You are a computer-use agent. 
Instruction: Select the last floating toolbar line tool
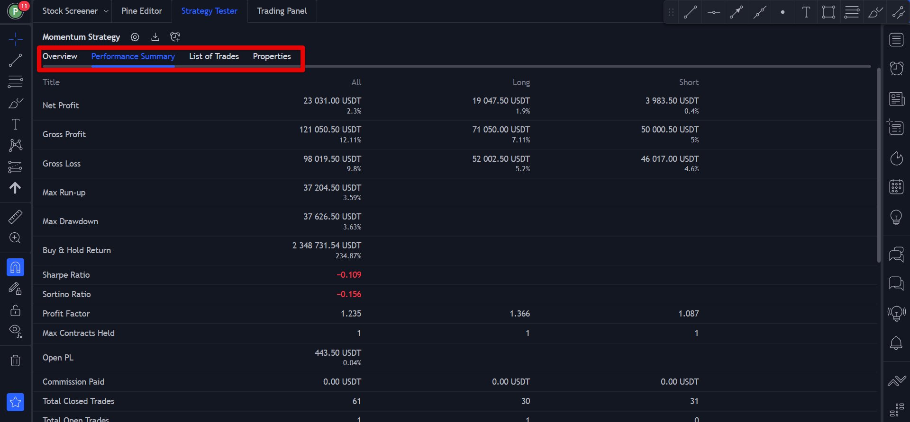[x=898, y=12]
